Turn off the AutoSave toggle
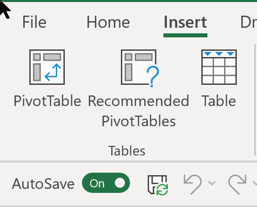The image size is (257, 207). tap(106, 183)
